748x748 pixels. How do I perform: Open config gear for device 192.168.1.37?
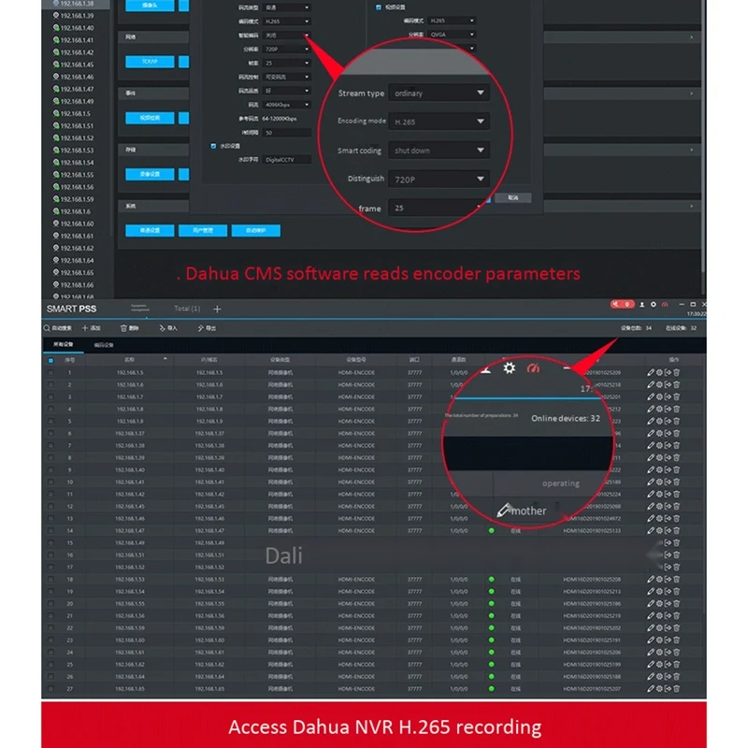(659, 433)
